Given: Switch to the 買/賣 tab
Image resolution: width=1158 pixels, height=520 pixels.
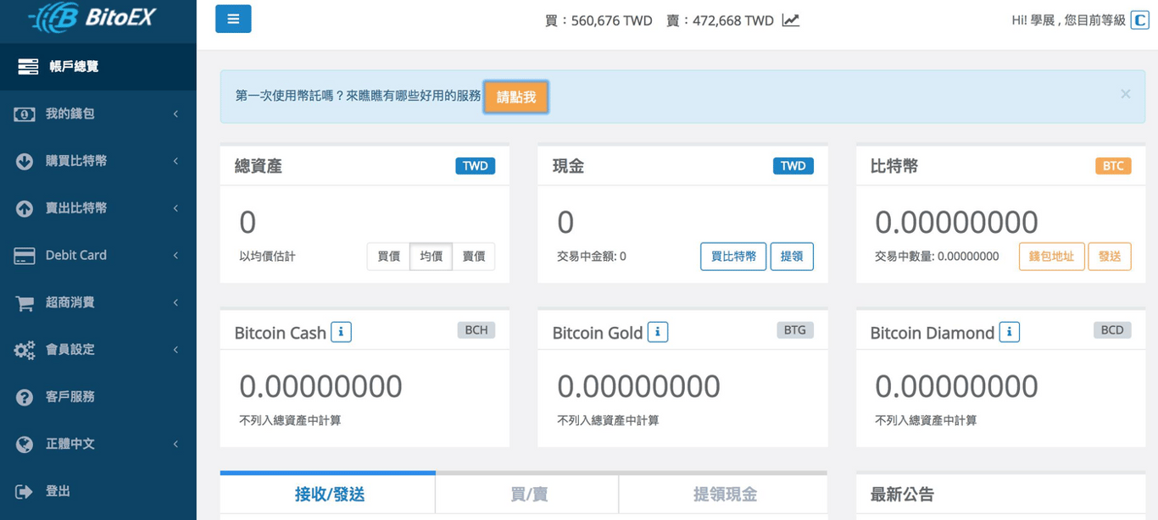Looking at the screenshot, I should coord(526,494).
